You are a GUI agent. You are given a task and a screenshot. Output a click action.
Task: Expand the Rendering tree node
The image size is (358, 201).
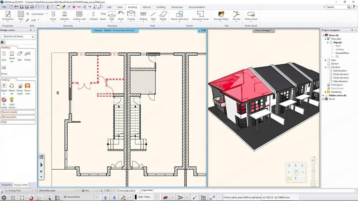(325, 92)
